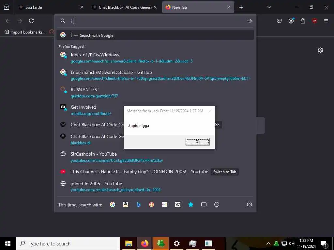Open the volume control in system tray
Image resolution: width=334 pixels, height=250 pixels.
tap(291, 243)
